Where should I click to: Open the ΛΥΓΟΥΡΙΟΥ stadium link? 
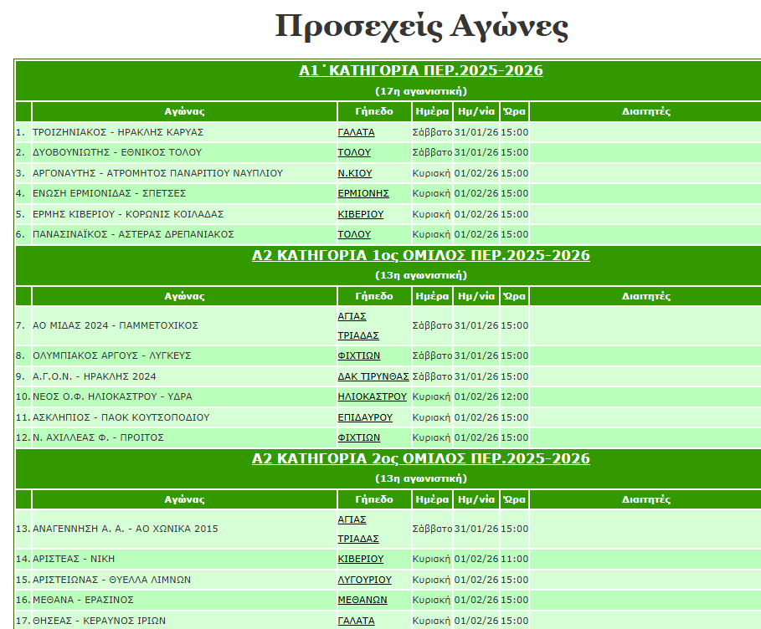(364, 580)
